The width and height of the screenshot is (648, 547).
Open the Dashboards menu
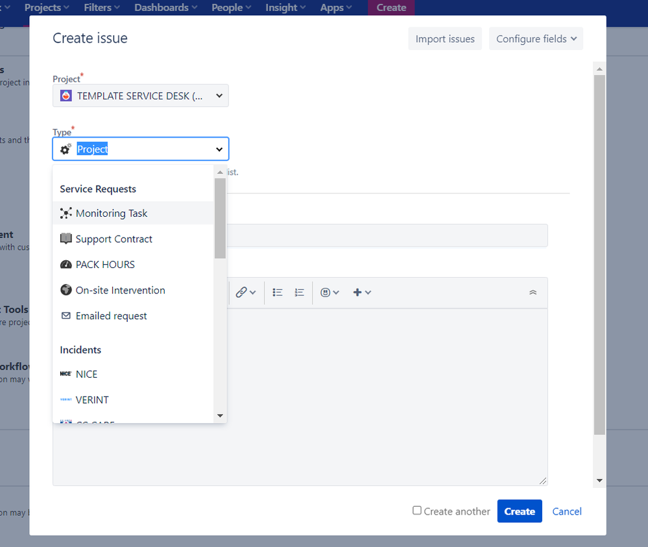[x=165, y=7]
